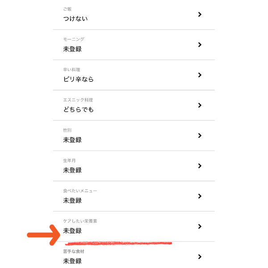This screenshot has width=268, height=268.
Task: Click the 未登録 value under 生年月
Action: pyautogui.click(x=72, y=170)
